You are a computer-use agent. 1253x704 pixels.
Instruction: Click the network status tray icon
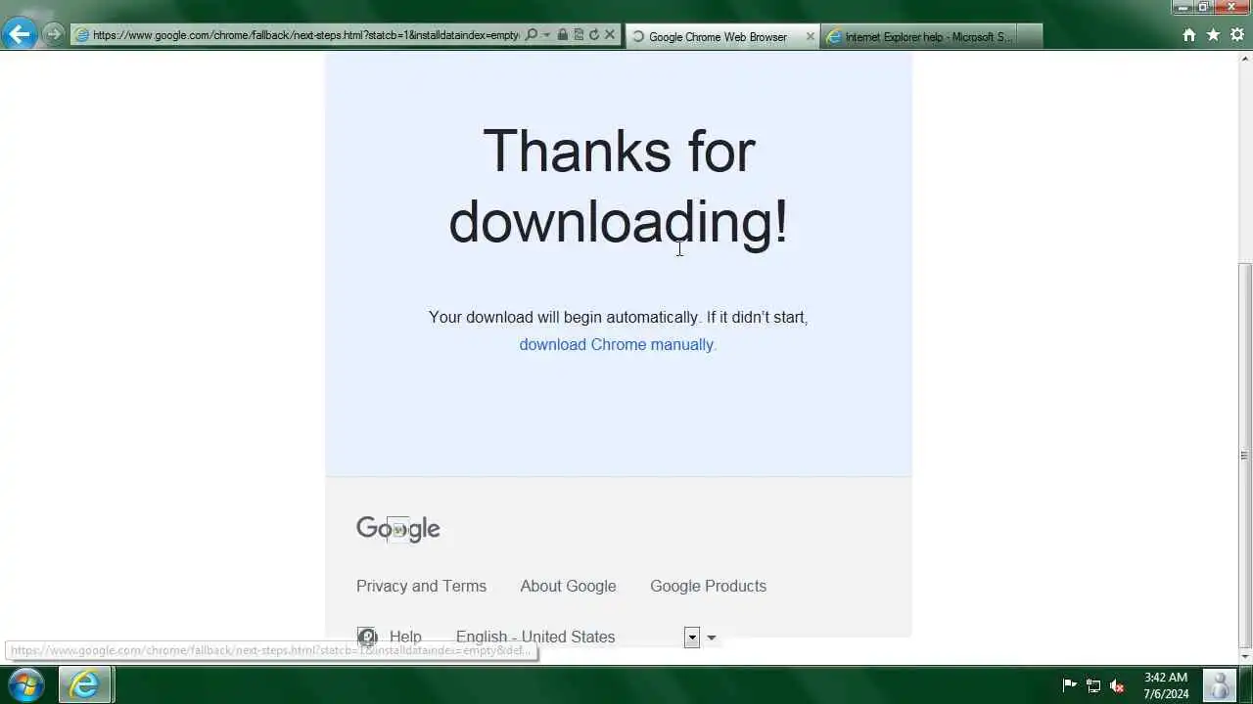pyautogui.click(x=1093, y=685)
